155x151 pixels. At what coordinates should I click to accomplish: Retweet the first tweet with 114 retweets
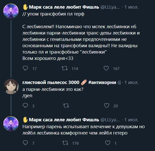click(64, 68)
